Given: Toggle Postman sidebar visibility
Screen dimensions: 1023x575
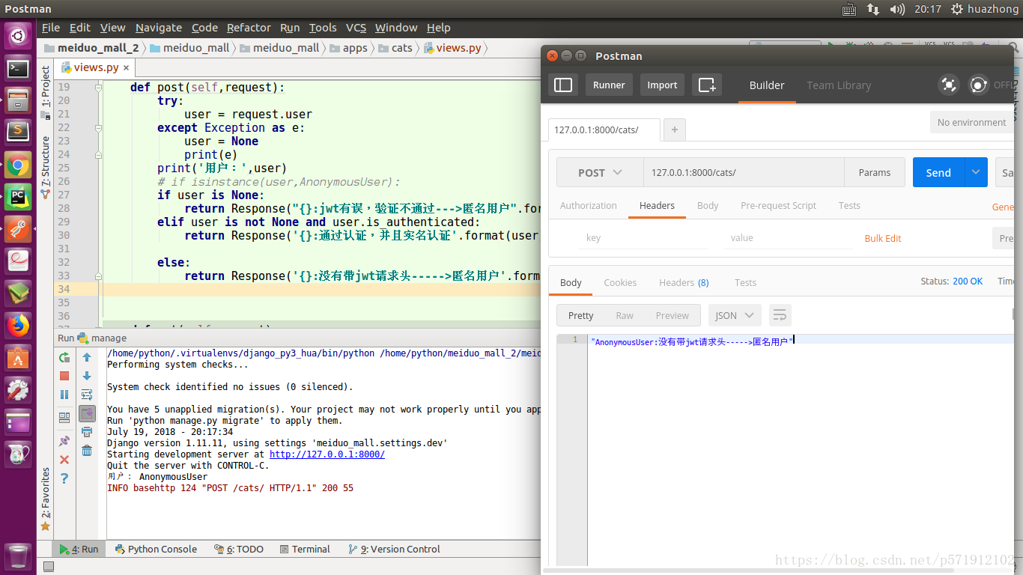Looking at the screenshot, I should tap(563, 85).
